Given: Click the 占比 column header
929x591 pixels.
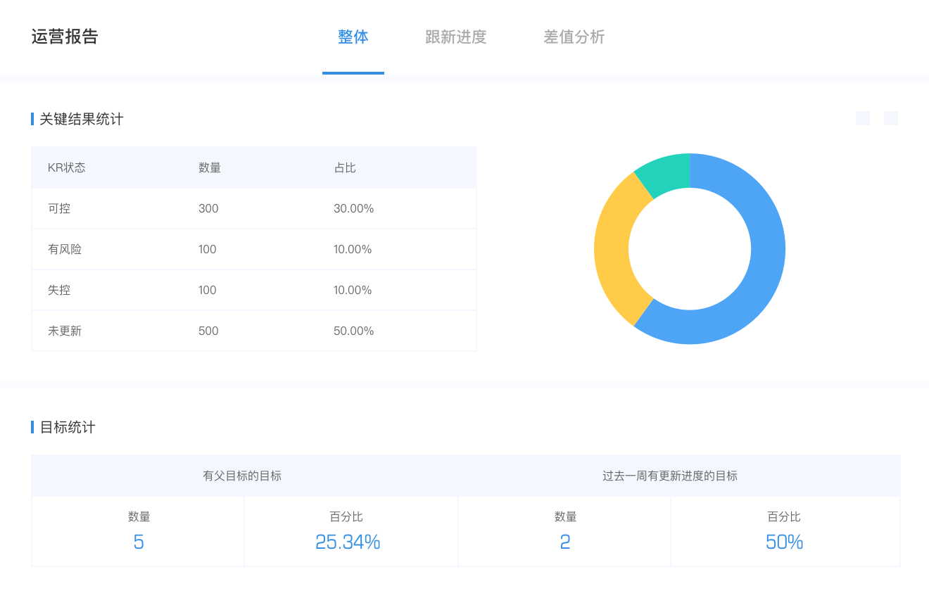Looking at the screenshot, I should (x=345, y=167).
